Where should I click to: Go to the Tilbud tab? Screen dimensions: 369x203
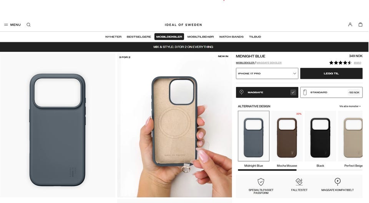pos(255,36)
